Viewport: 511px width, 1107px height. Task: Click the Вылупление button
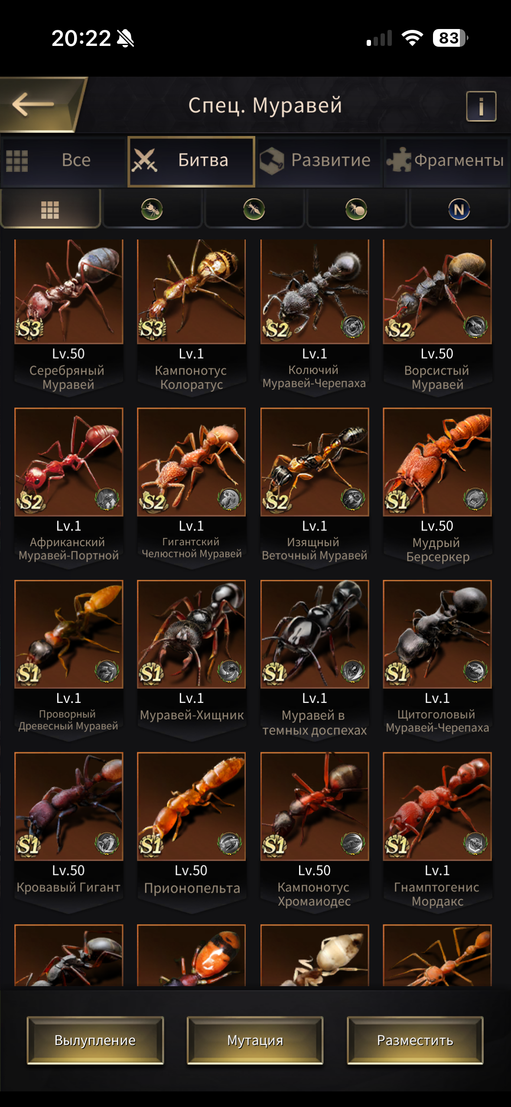(95, 1040)
